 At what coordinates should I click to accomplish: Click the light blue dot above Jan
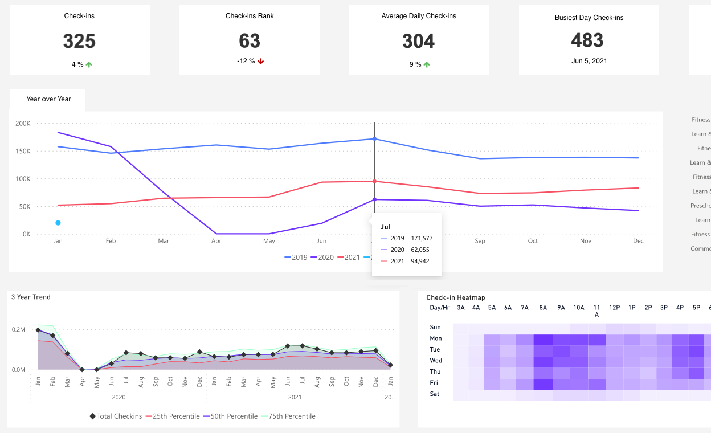point(58,223)
